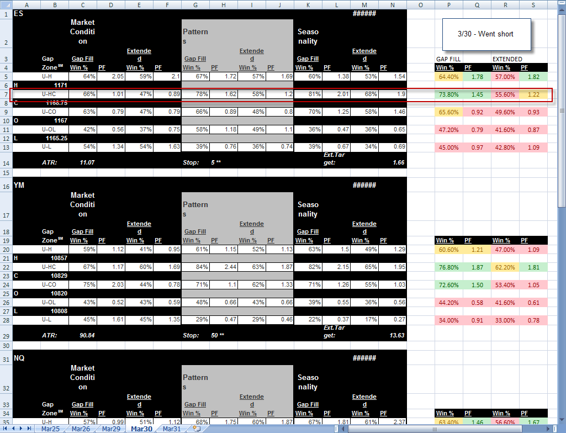The image size is (566, 433).
Task: Click the horizontal scrollbar thumb
Action: (434, 429)
